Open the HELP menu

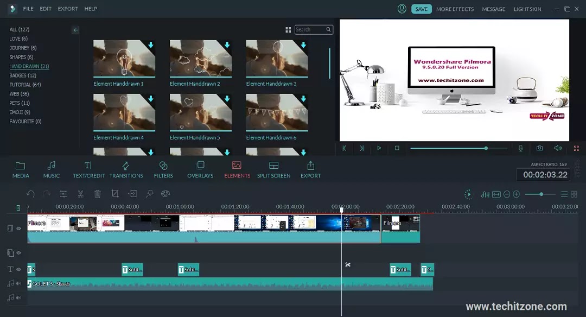(91, 9)
